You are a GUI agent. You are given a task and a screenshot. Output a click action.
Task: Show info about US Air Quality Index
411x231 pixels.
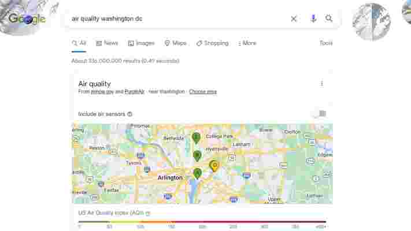tap(148, 213)
